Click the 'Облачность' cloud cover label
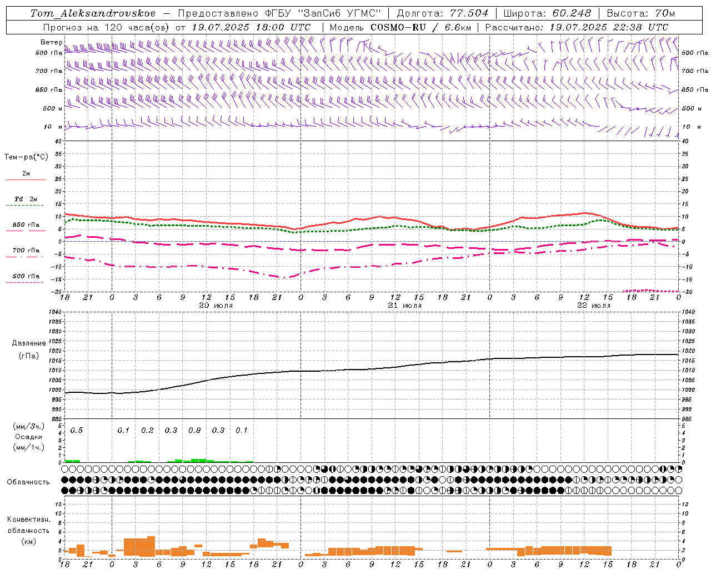 click(x=28, y=482)
